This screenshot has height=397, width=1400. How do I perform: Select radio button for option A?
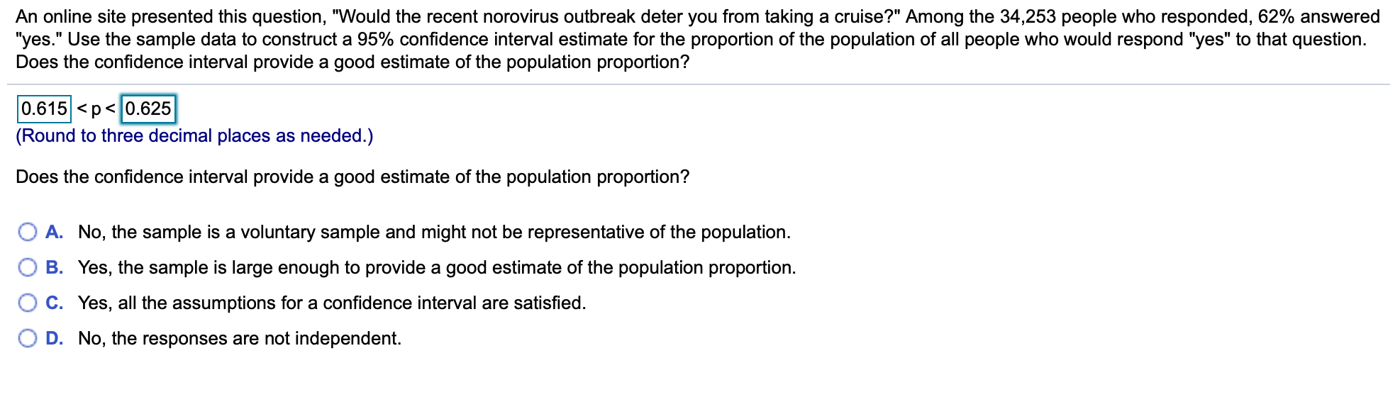(x=28, y=232)
